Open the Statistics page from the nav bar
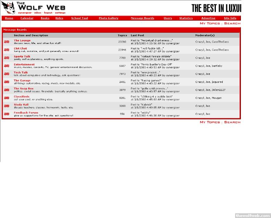271x218 pixels. click(186, 18)
